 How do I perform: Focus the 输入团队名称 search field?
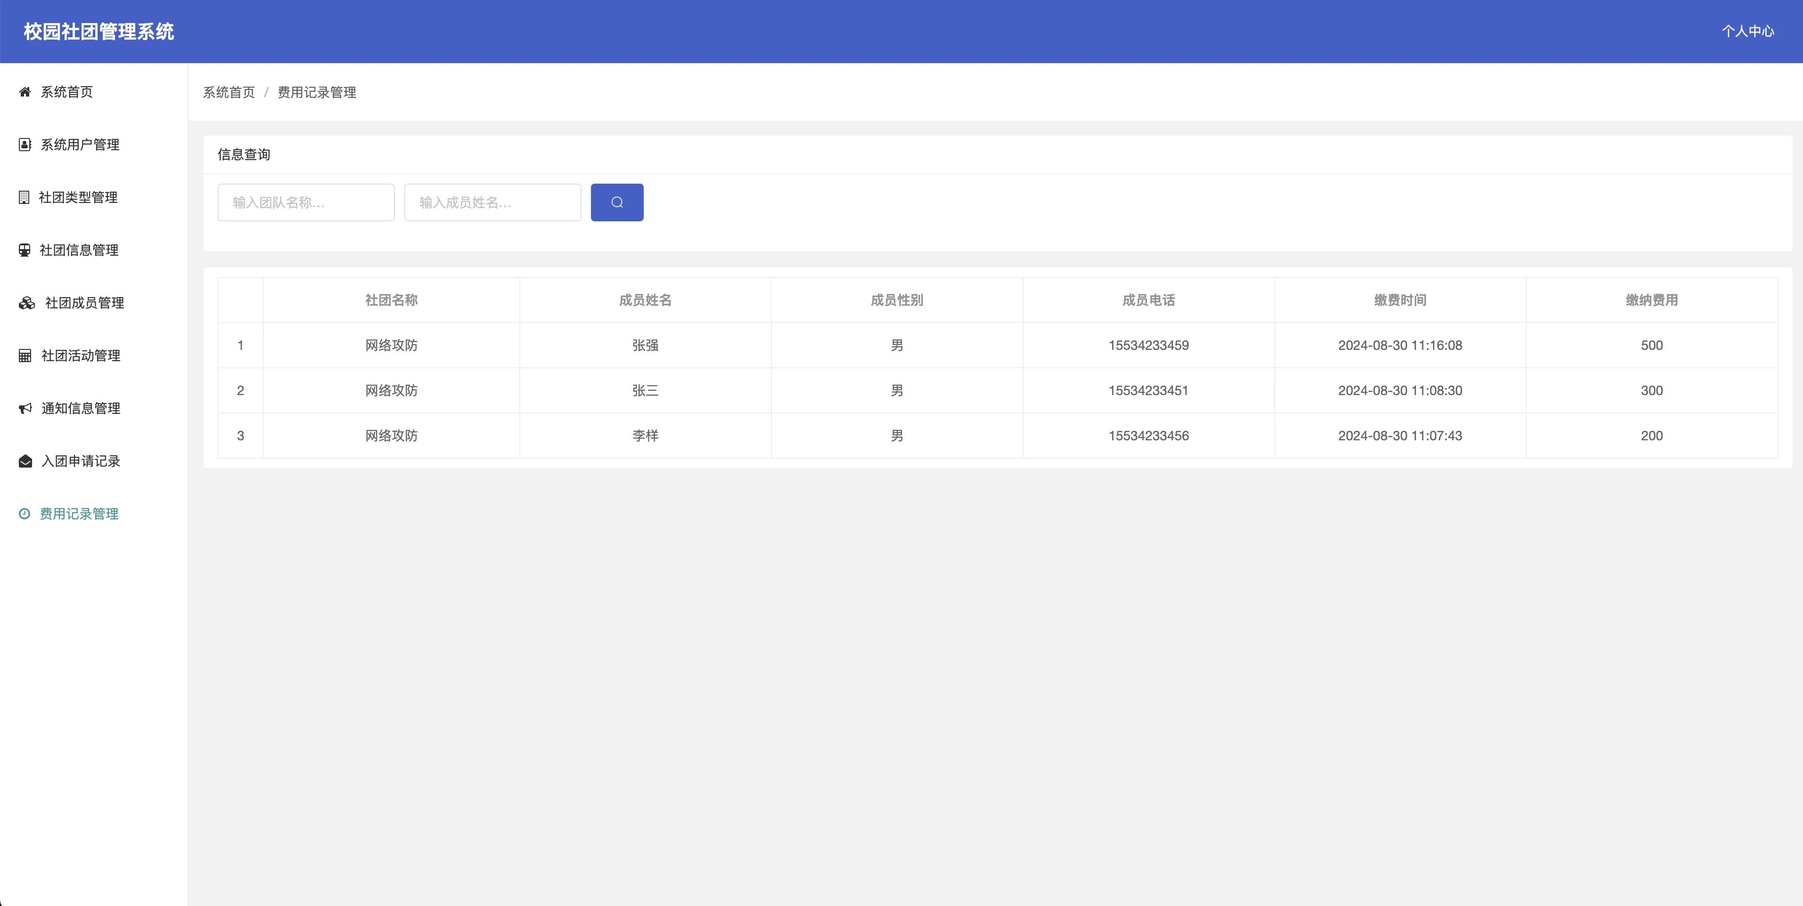(306, 203)
